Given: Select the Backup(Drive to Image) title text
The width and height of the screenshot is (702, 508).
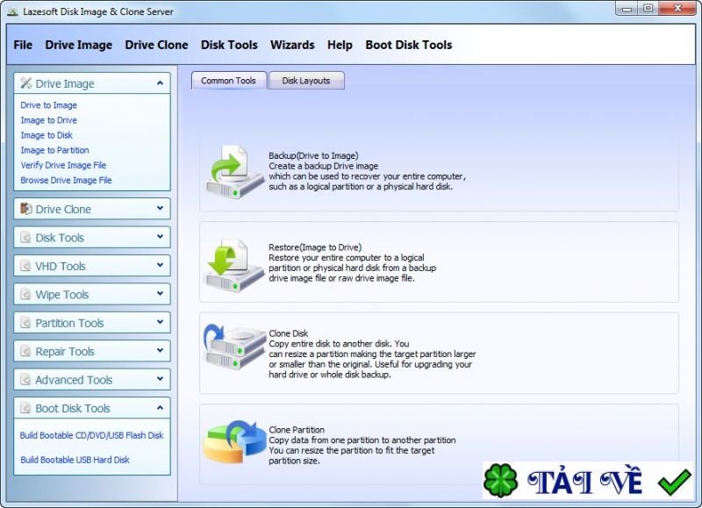Looking at the screenshot, I should (x=313, y=156).
